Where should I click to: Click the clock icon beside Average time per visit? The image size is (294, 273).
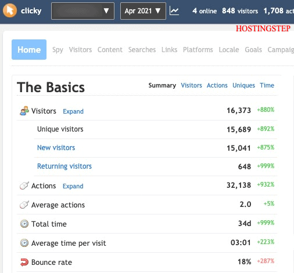point(24,243)
